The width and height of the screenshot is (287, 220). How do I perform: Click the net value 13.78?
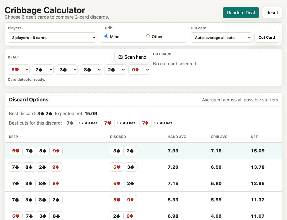point(258,167)
